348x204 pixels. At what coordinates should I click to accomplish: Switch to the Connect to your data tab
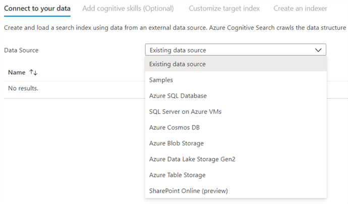pyautogui.click(x=37, y=9)
